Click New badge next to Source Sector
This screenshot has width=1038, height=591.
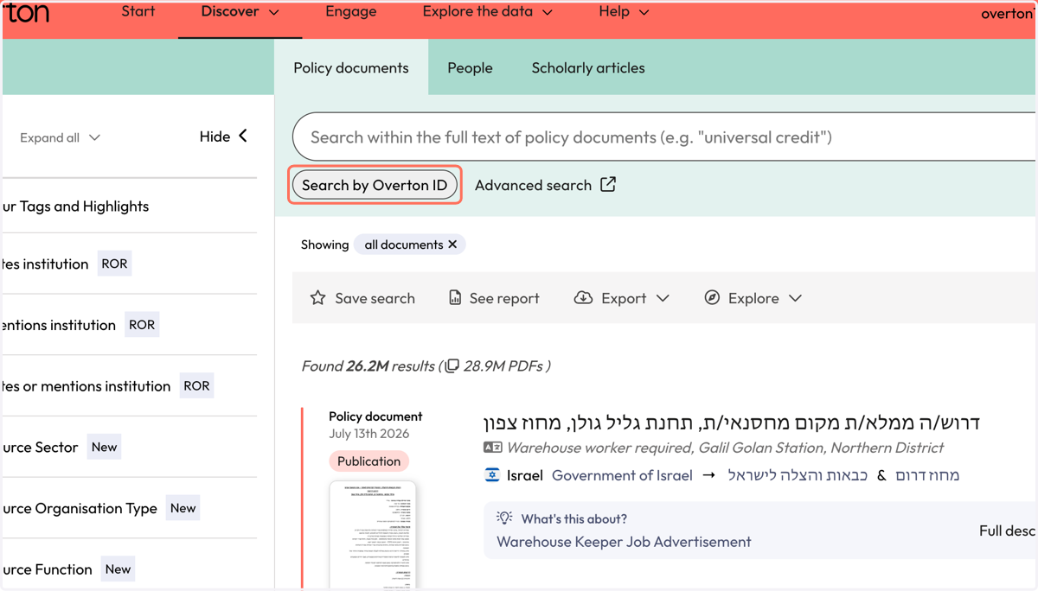click(x=104, y=447)
